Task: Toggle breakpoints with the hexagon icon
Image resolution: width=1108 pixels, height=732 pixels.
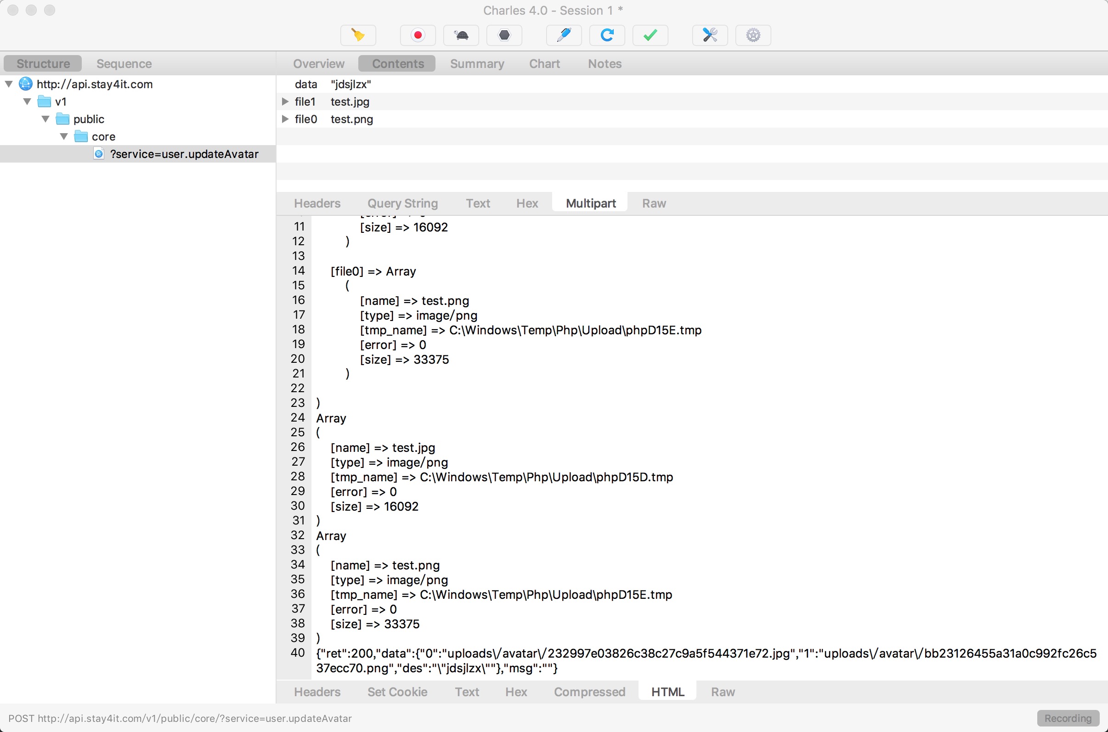Action: pyautogui.click(x=504, y=35)
